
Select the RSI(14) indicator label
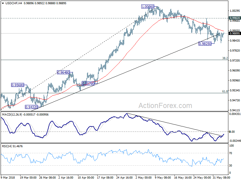(x=7, y=146)
